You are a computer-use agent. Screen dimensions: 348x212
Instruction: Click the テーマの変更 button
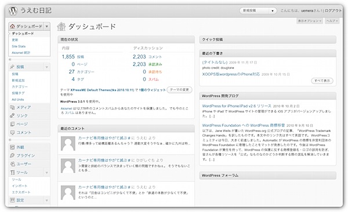click(179, 90)
